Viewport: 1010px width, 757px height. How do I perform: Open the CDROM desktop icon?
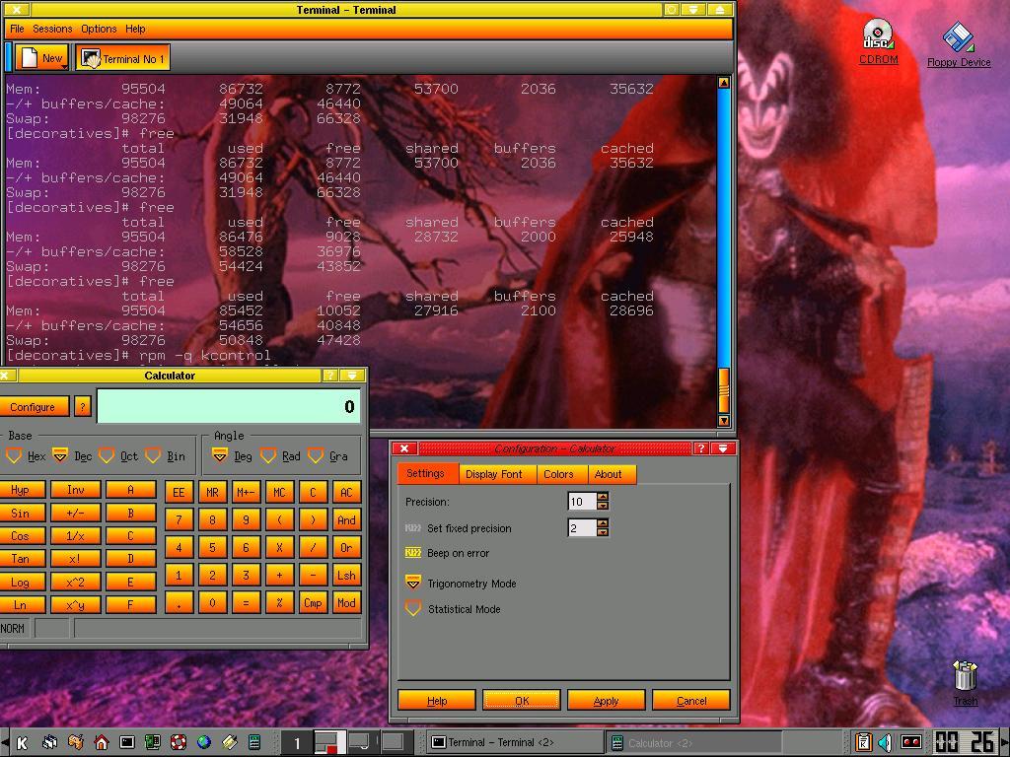[x=878, y=41]
